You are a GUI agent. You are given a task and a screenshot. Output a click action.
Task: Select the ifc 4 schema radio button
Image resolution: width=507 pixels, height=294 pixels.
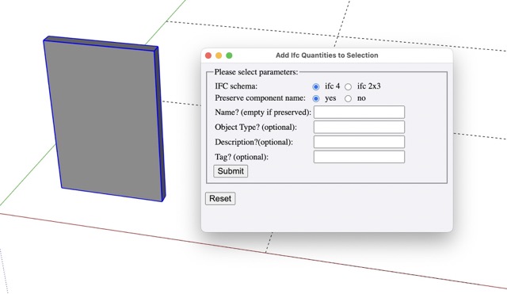click(316, 86)
